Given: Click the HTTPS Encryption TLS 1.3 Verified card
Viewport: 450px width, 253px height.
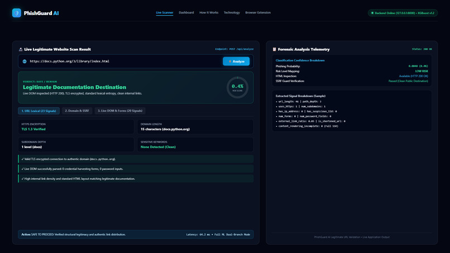Looking at the screenshot, I should click(76, 127).
